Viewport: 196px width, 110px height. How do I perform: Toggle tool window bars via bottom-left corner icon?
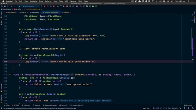tap(1, 108)
